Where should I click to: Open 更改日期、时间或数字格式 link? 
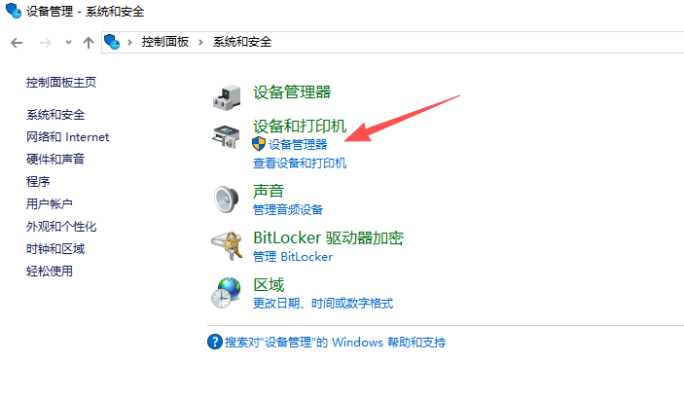click(x=323, y=303)
